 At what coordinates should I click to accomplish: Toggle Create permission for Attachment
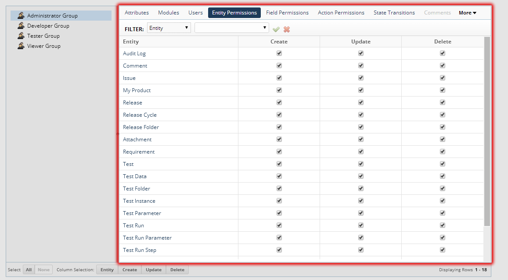(279, 139)
